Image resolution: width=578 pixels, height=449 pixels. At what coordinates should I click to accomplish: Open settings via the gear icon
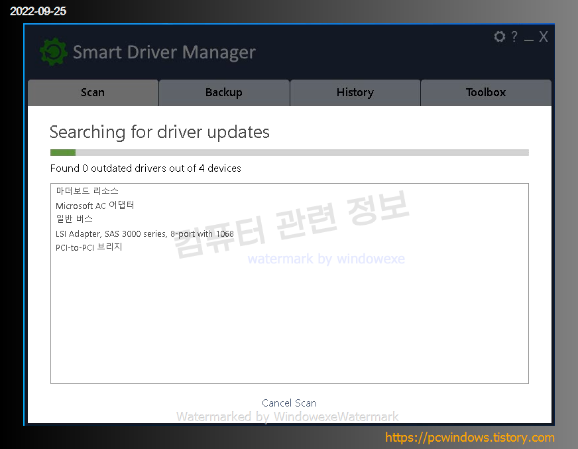coord(500,36)
